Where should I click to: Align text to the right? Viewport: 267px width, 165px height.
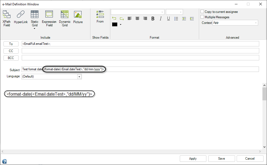pyautogui.click(x=145, y=19)
